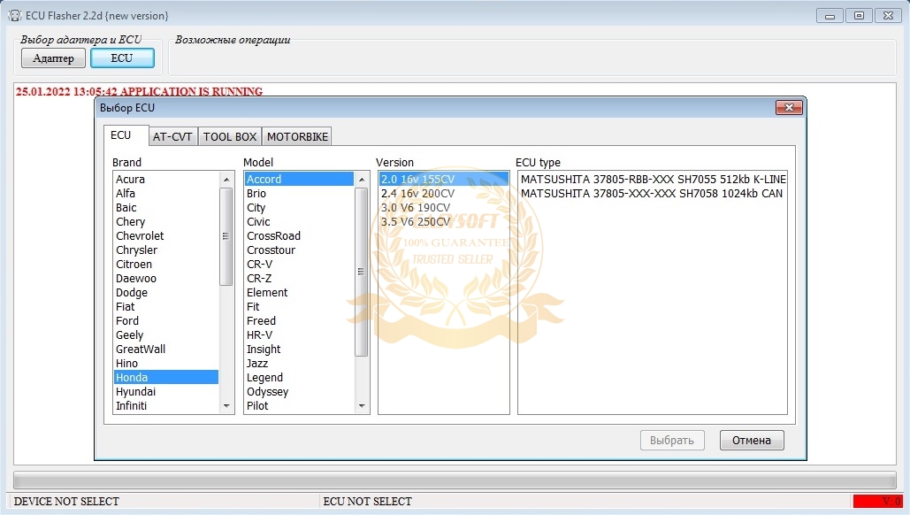Select Insight model

tap(299, 349)
